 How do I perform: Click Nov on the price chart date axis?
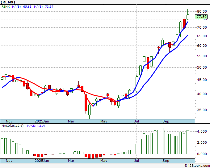[9, 121]
